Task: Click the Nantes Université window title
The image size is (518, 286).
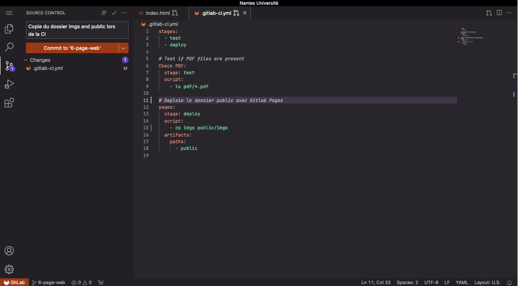Action: point(259,3)
